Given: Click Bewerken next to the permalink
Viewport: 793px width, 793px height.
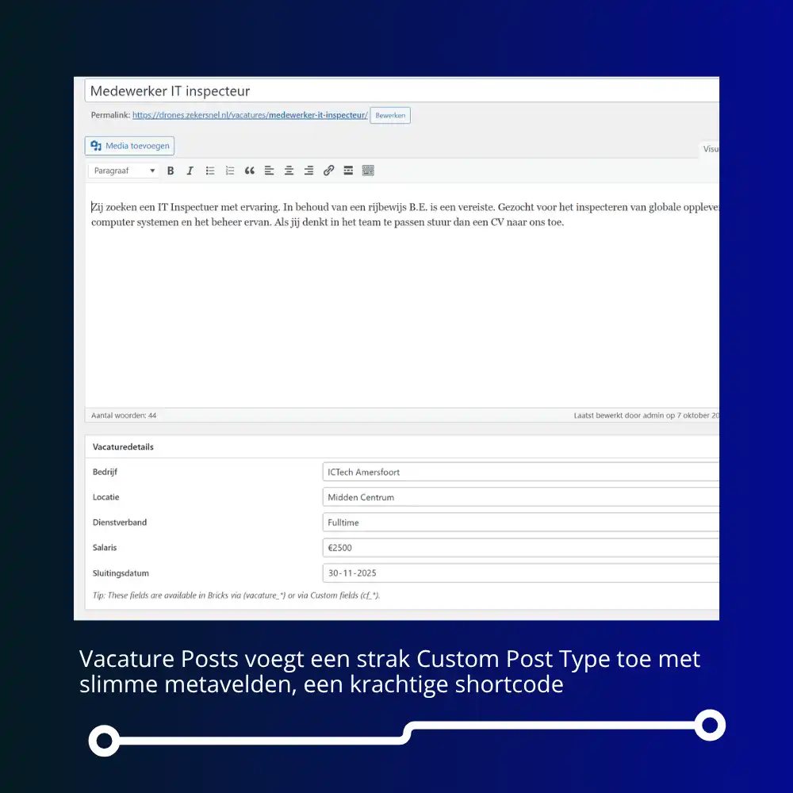Looking at the screenshot, I should [390, 116].
